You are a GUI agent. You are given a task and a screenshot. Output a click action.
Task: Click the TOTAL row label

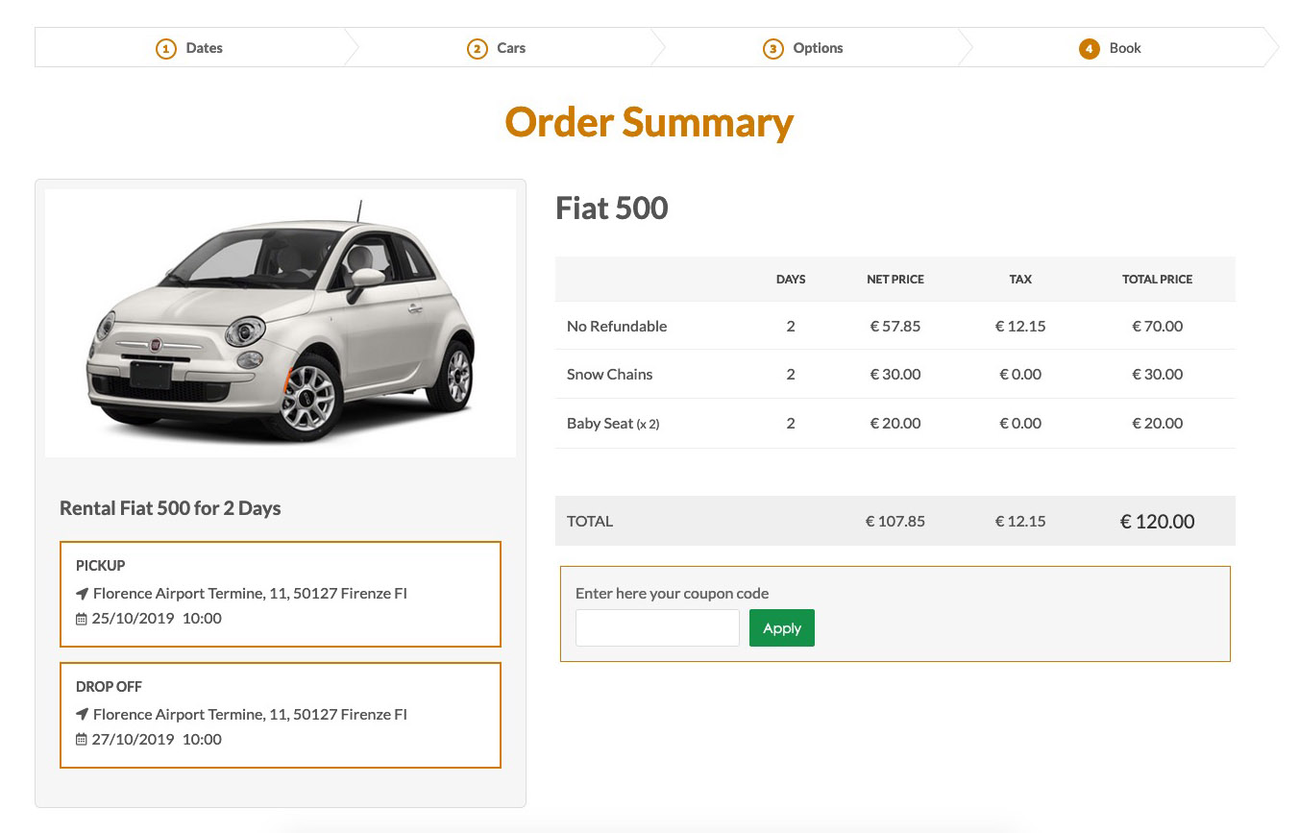590,522
